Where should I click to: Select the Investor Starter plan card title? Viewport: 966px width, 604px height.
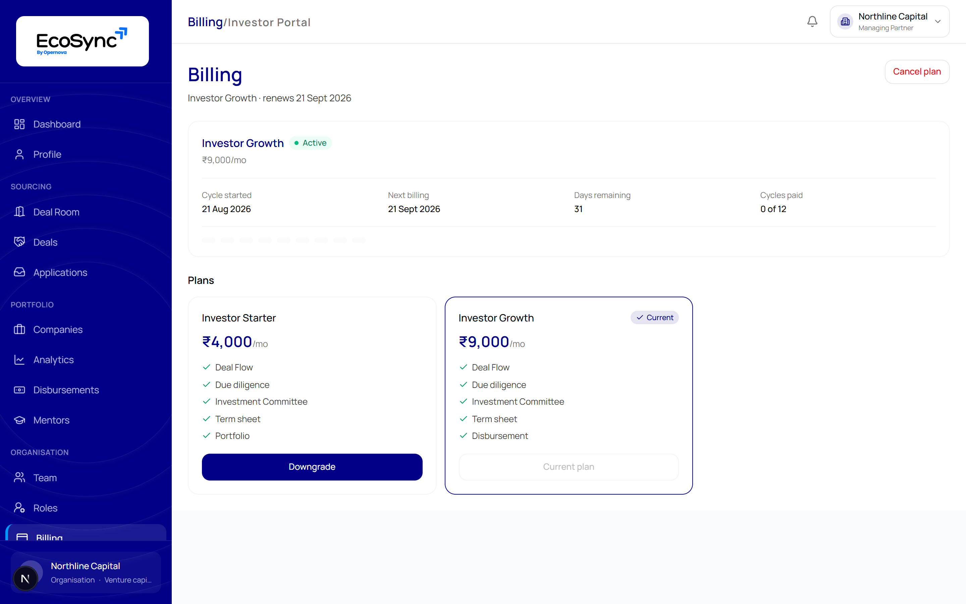pos(239,318)
